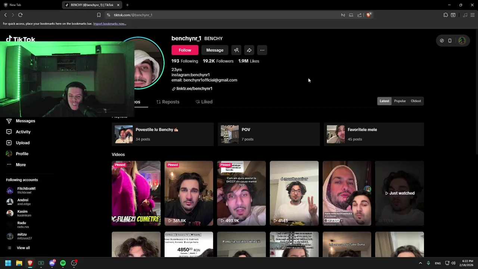Switch to the Liked tab

(204, 102)
